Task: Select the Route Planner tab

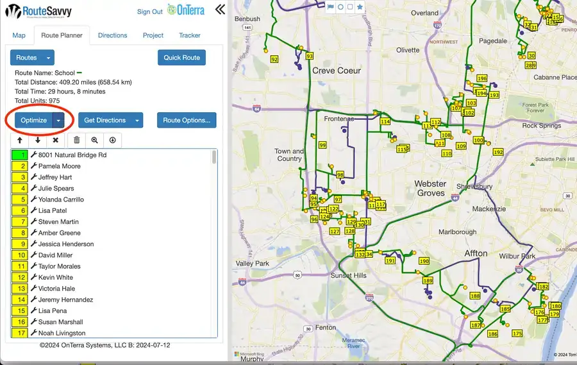Action: 62,35
